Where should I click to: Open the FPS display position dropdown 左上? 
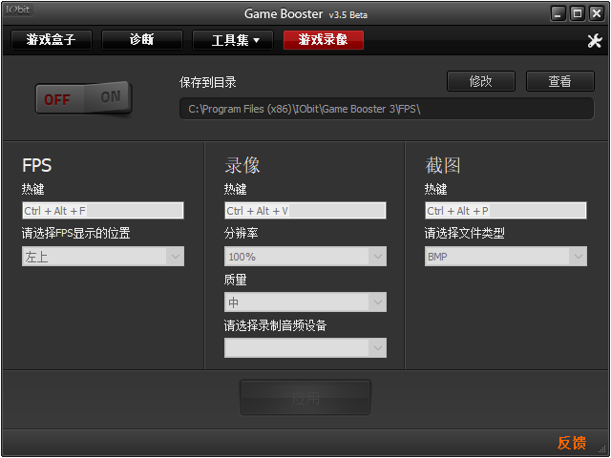click(x=103, y=257)
